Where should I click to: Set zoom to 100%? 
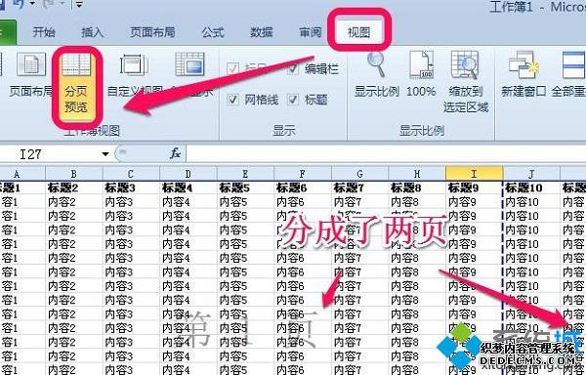pyautogui.click(x=421, y=74)
